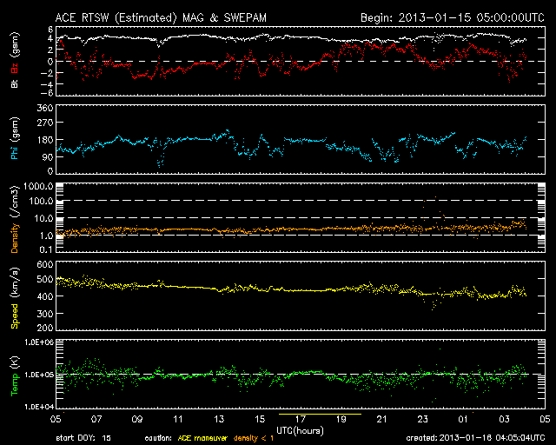Click the Begin date timestamp at top right
Screen dimensions: 556x445
point(448,17)
